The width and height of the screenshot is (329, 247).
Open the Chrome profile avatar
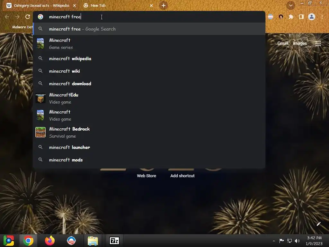click(312, 17)
